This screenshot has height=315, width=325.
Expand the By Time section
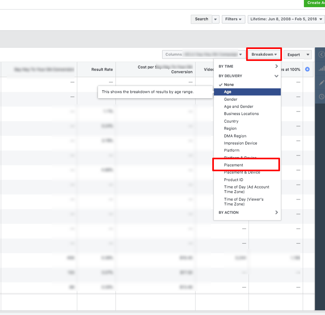tap(247, 67)
